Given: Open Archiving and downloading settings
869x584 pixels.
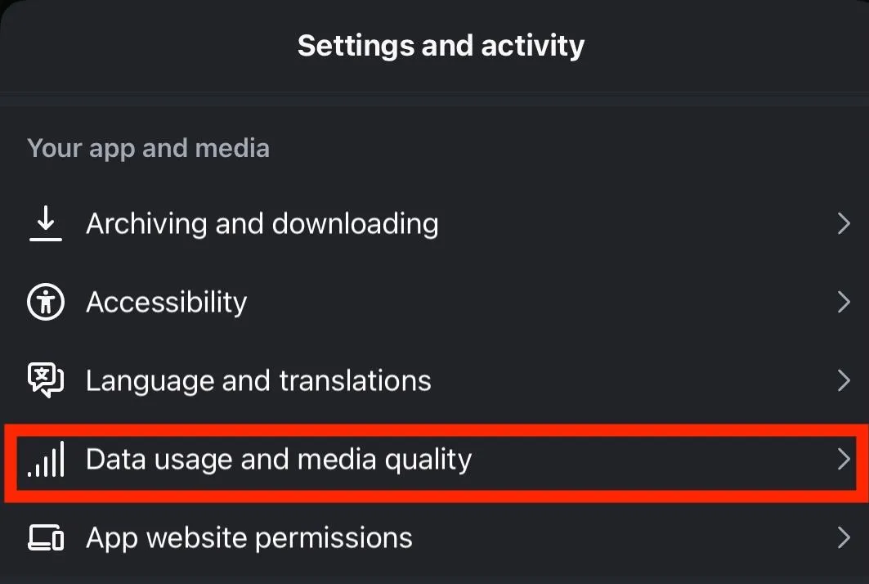Looking at the screenshot, I should (x=262, y=222).
